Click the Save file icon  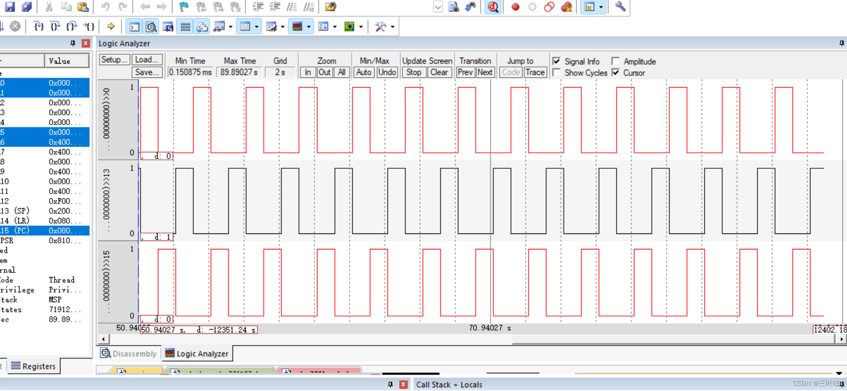click(9, 7)
